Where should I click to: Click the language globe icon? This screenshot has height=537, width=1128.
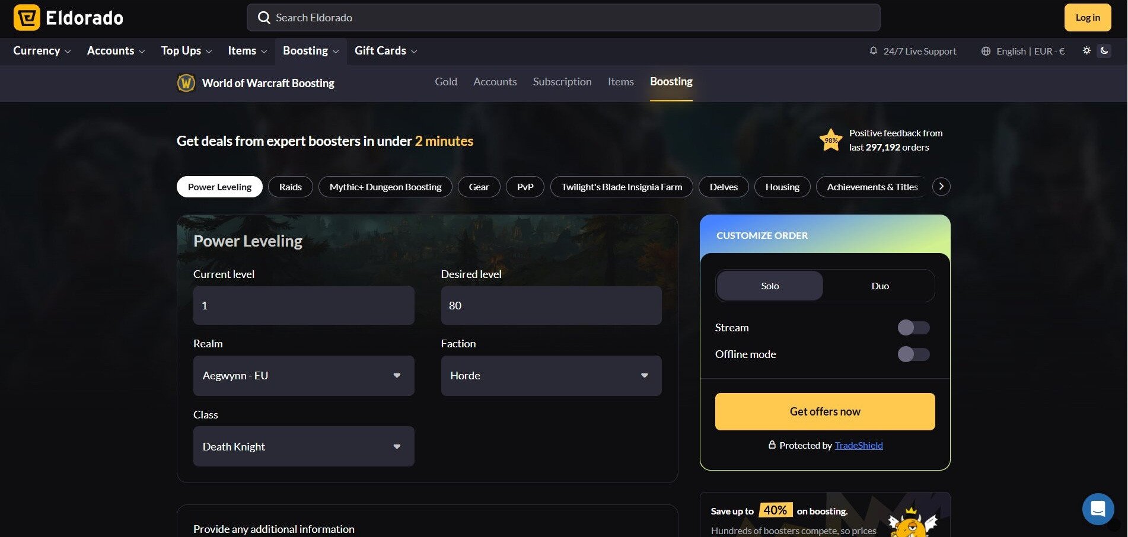pyautogui.click(x=986, y=51)
